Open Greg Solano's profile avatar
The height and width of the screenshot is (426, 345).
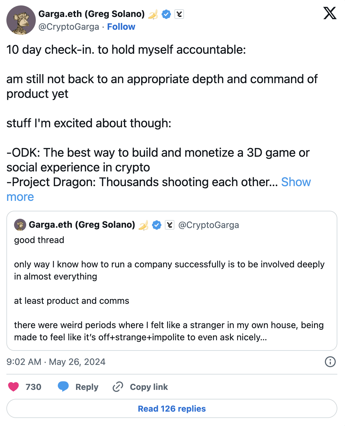[x=21, y=20]
